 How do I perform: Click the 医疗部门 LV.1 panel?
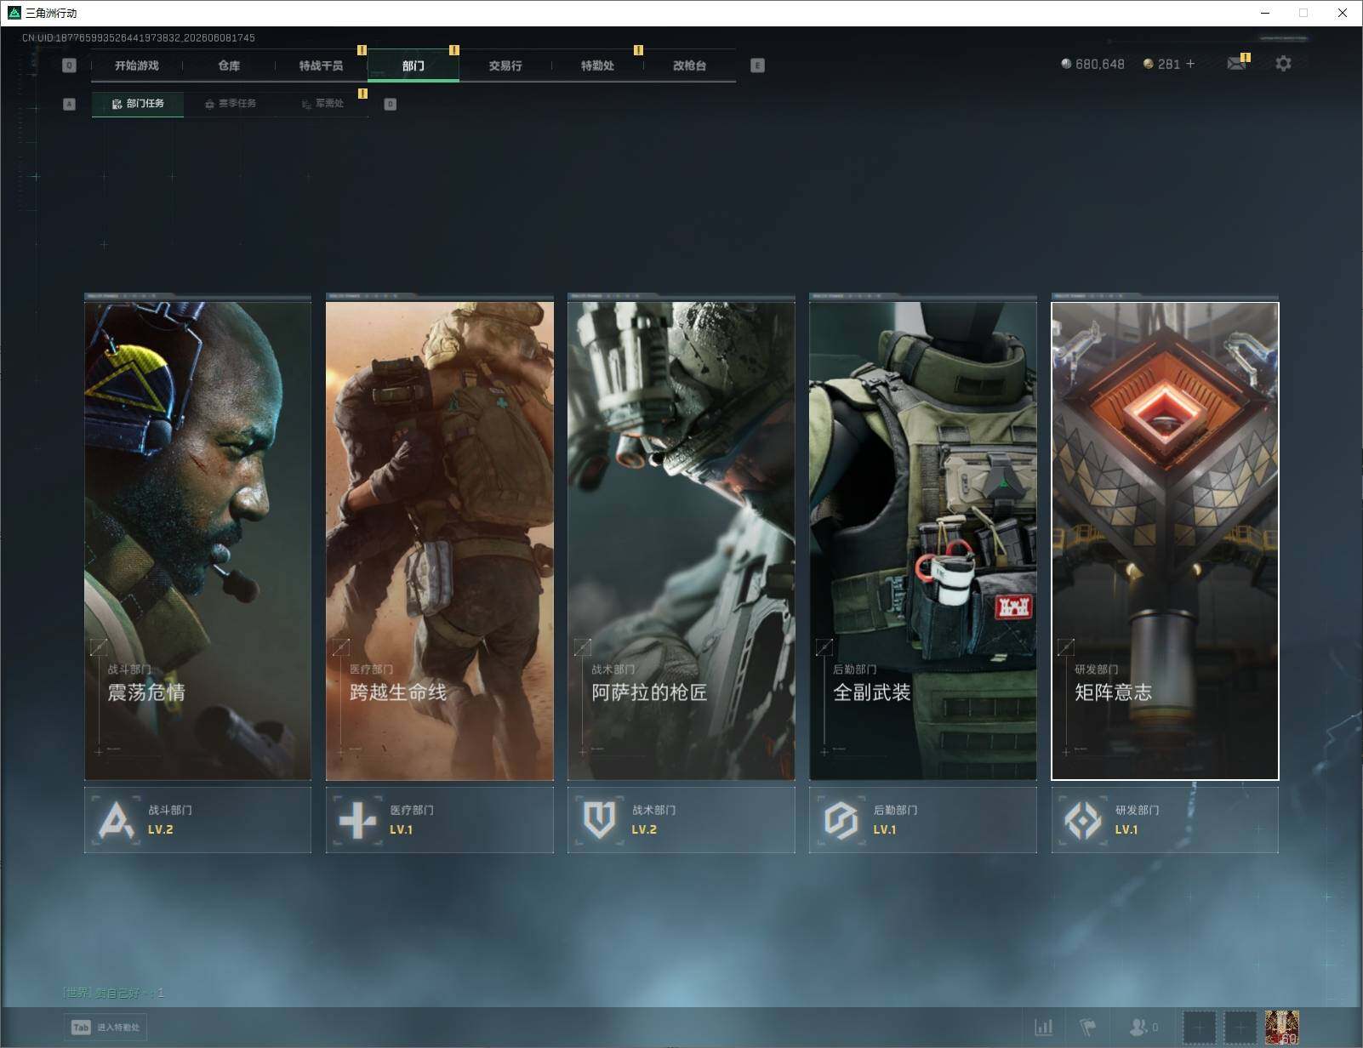point(439,820)
